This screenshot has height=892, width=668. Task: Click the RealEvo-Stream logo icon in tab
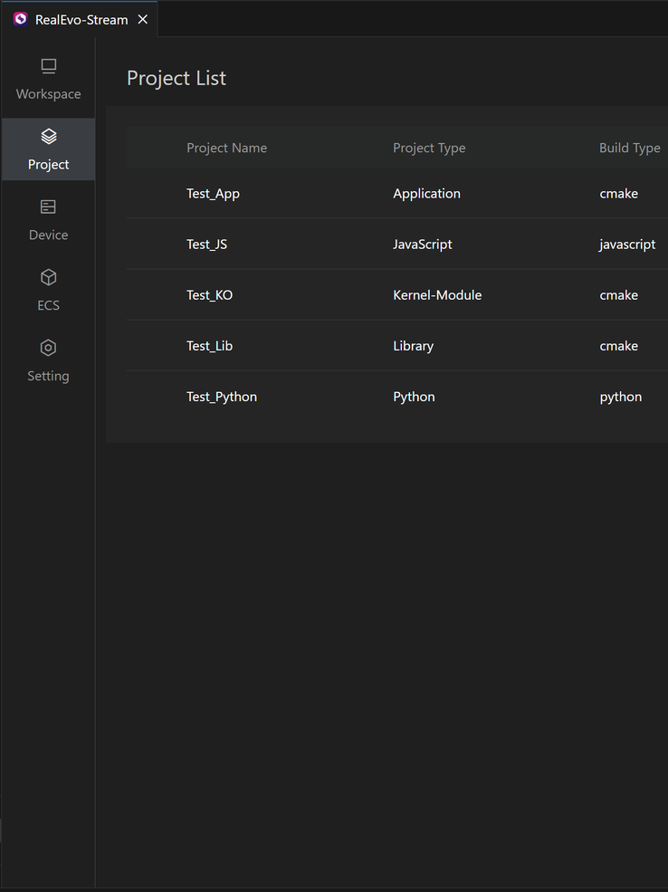coord(21,19)
